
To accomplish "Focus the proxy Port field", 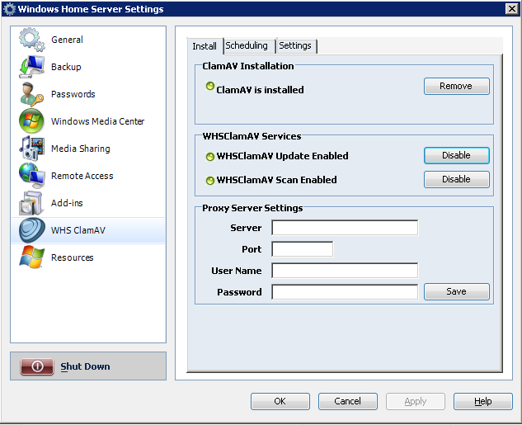I will click(x=302, y=249).
